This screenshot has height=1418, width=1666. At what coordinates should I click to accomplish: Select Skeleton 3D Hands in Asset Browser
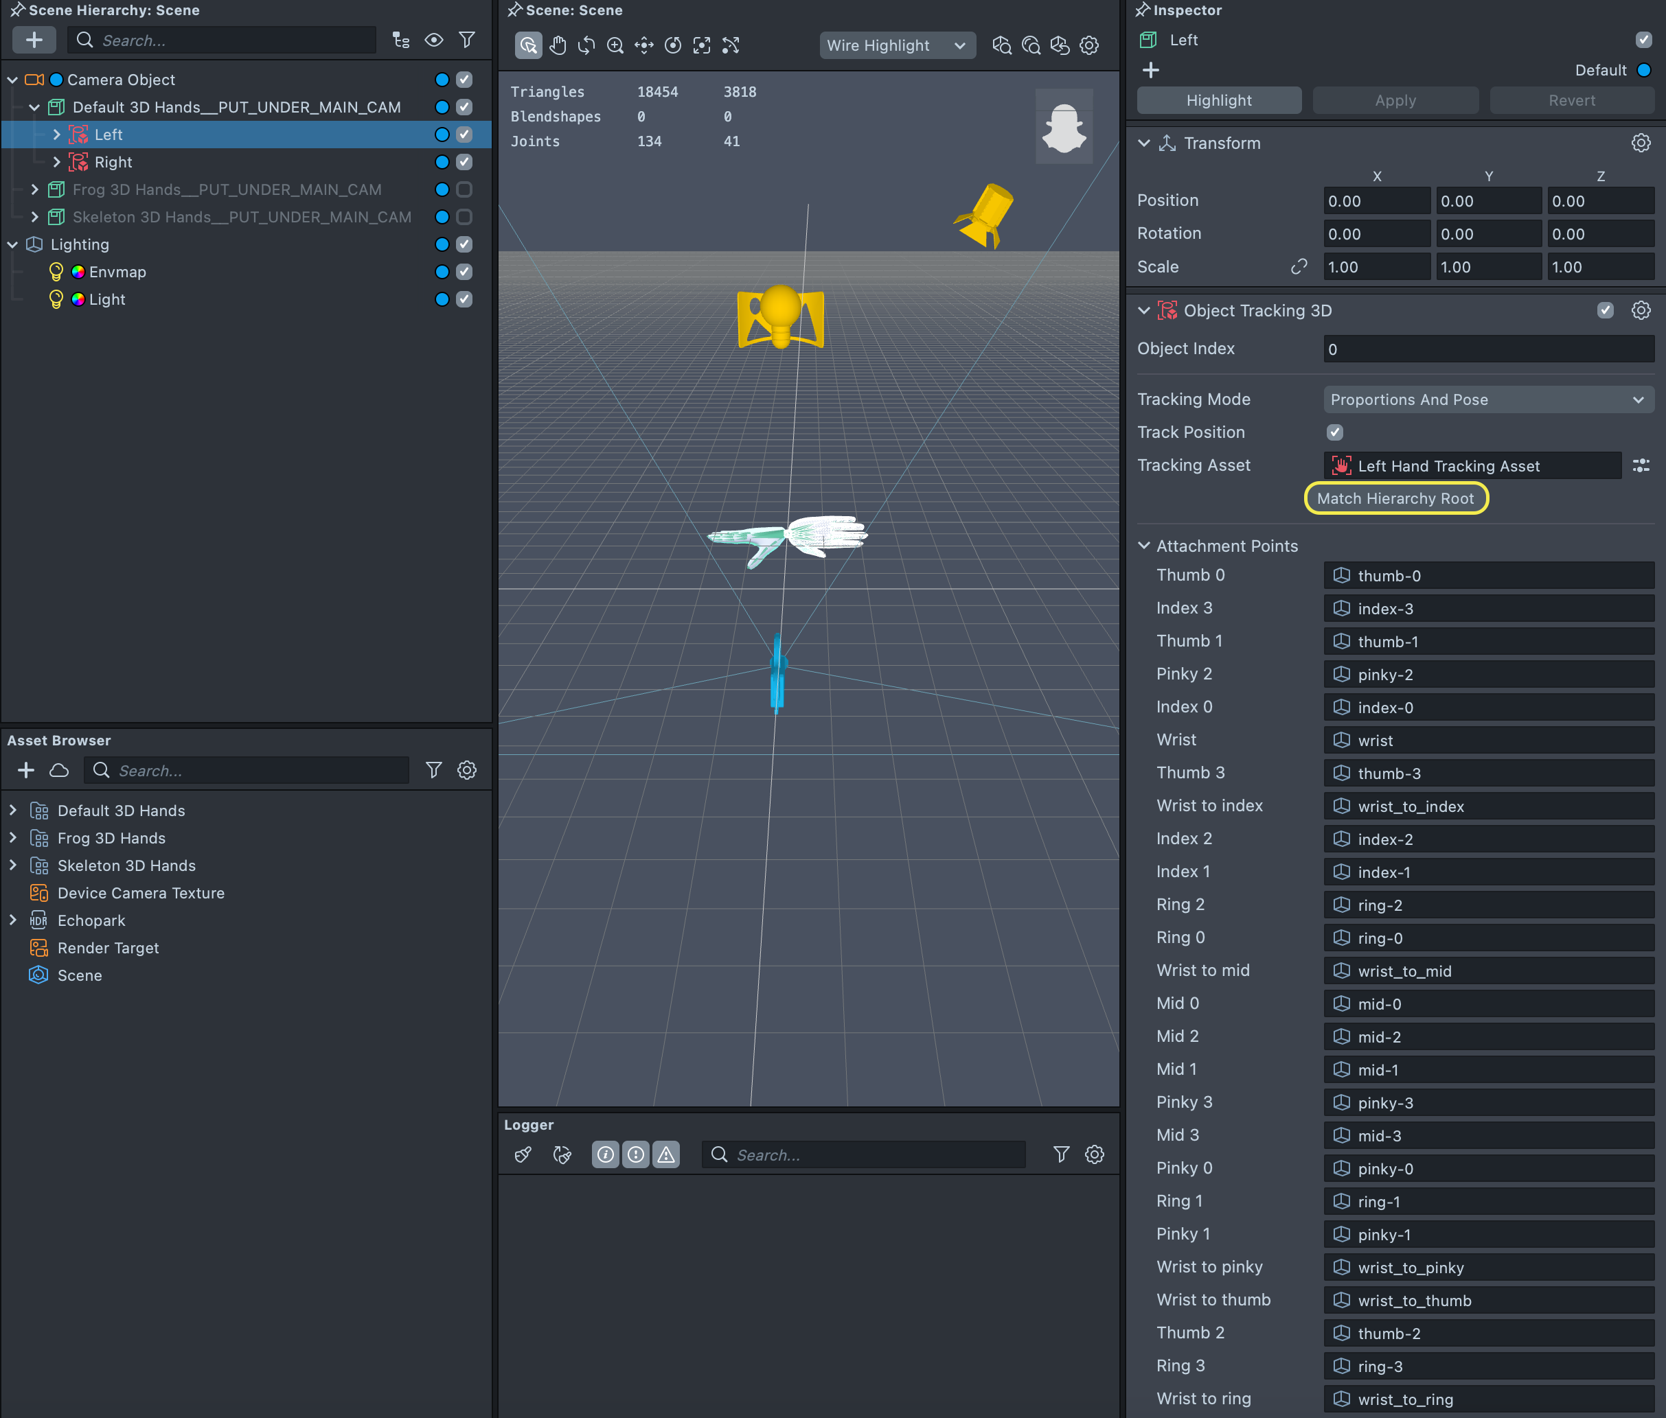[126, 865]
